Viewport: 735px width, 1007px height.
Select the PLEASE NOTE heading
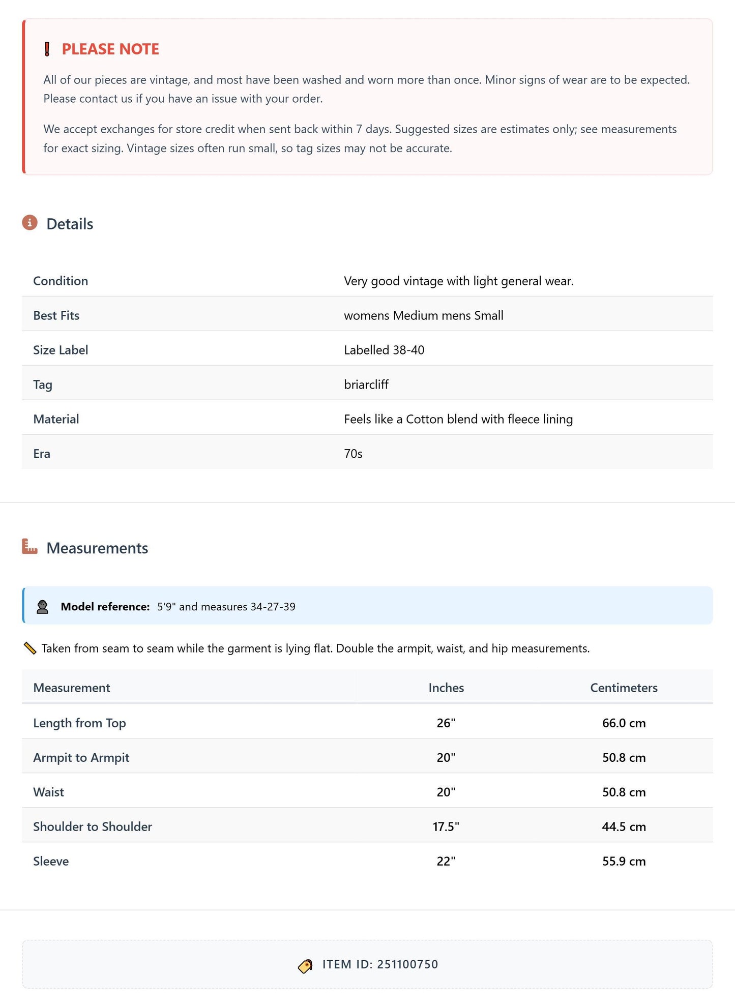(x=110, y=49)
